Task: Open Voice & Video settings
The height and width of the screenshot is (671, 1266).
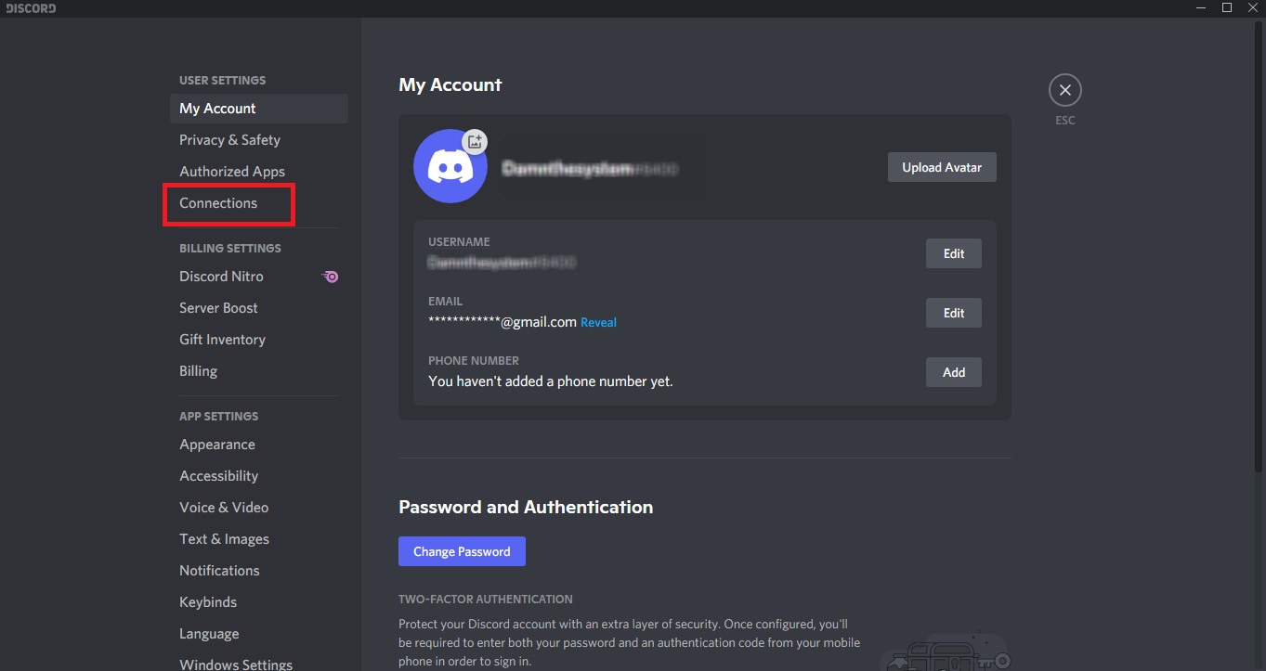Action: [x=224, y=507]
